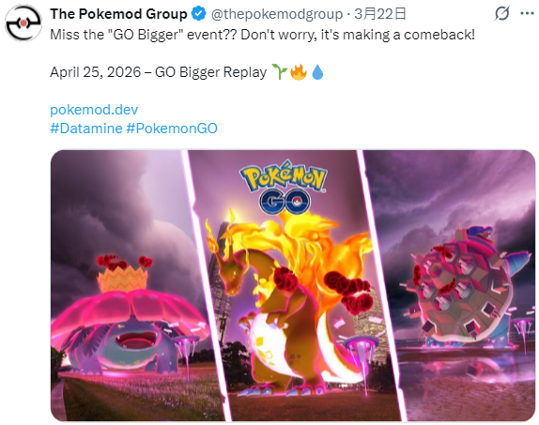Open the Grok explain-post icon
This screenshot has width=539, height=425.
(x=501, y=14)
